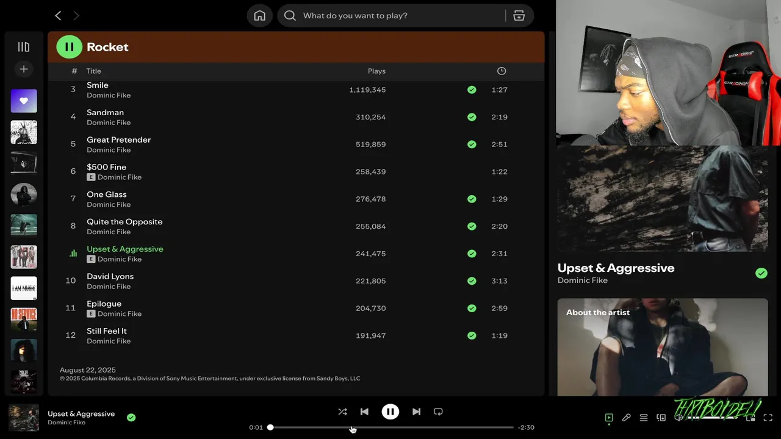Toggle shuffle in the player bar

click(342, 412)
